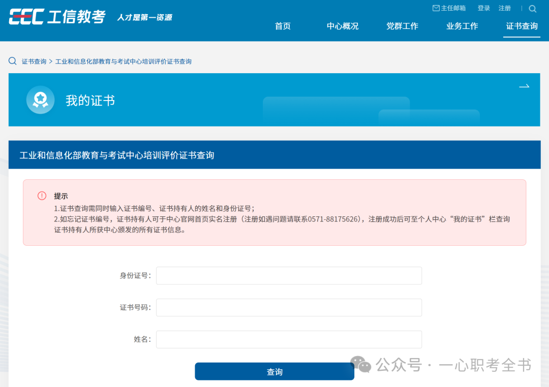Select the 证书查询 navigation tab
549x387 pixels.
522,26
